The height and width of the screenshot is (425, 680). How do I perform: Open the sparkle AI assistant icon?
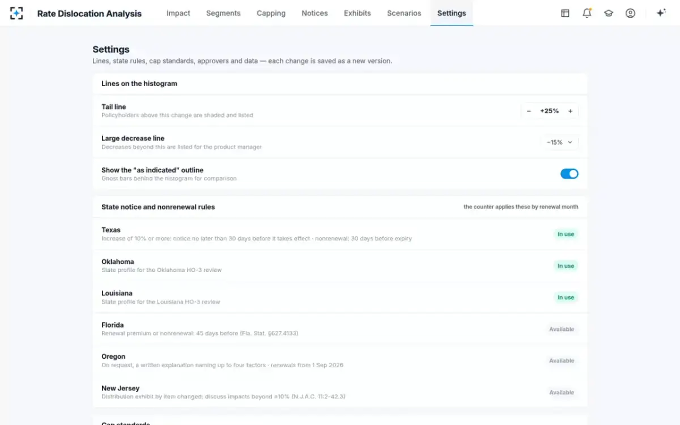pos(661,13)
